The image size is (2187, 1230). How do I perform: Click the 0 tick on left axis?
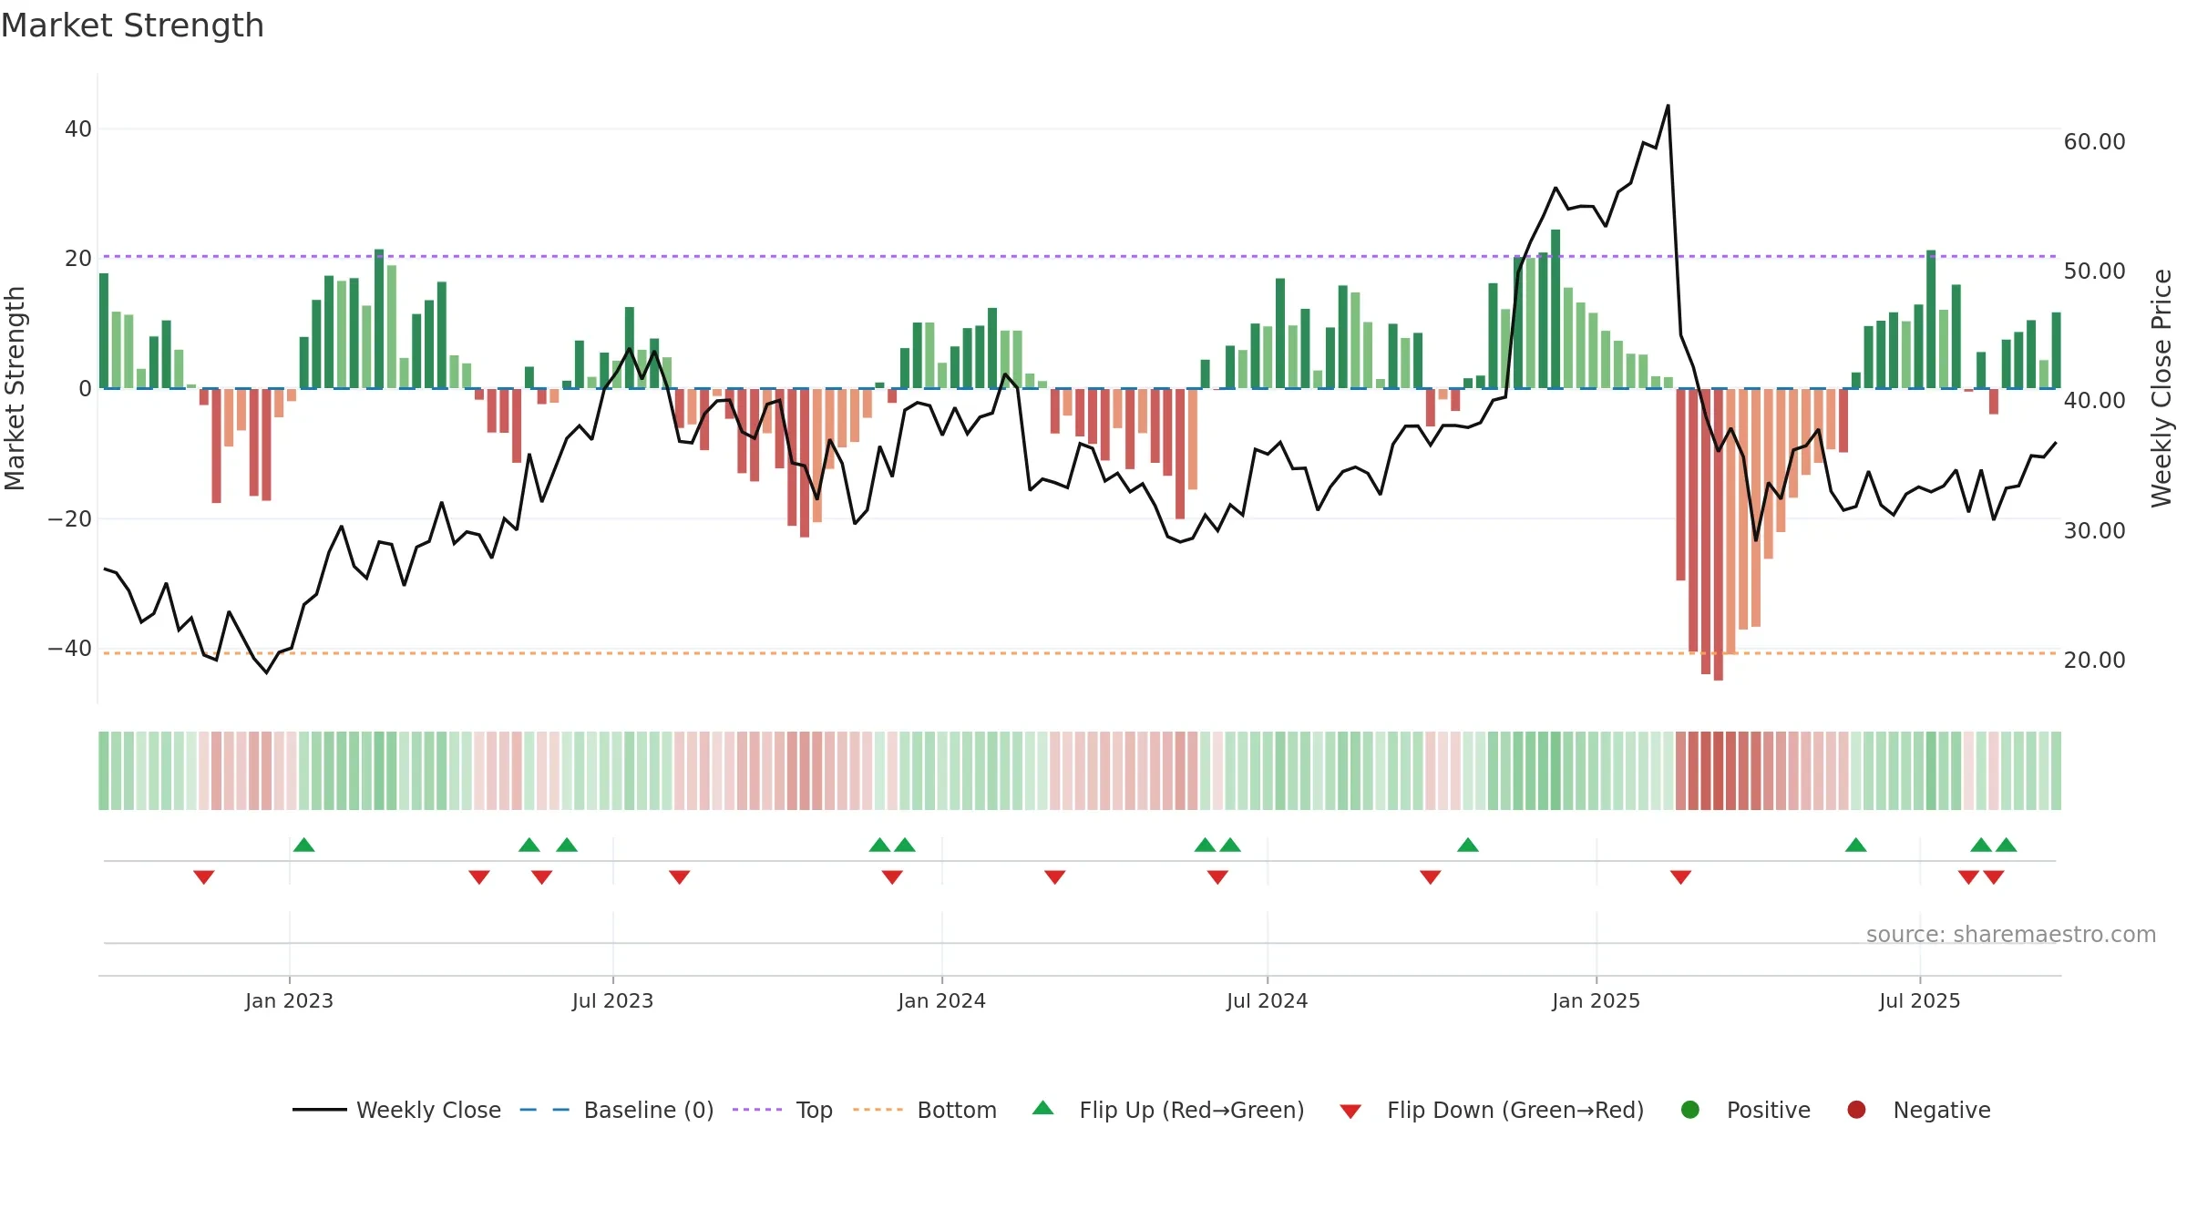coord(85,389)
